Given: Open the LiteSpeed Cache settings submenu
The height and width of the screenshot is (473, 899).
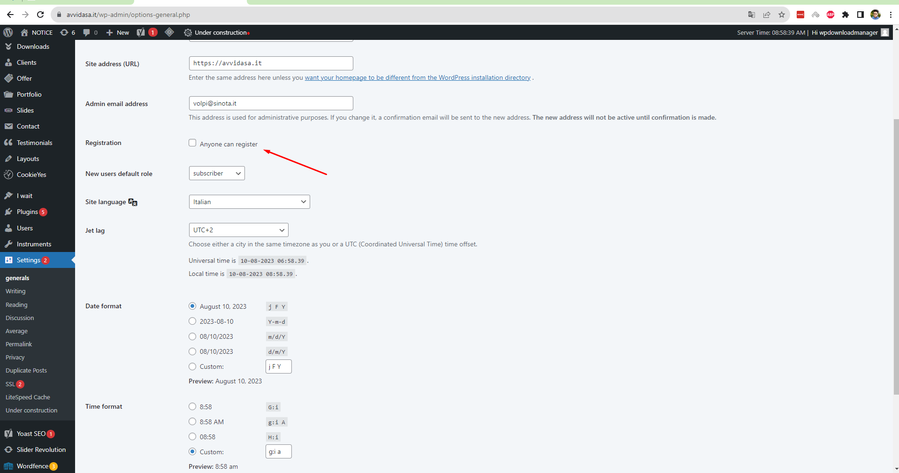Looking at the screenshot, I should click(28, 397).
